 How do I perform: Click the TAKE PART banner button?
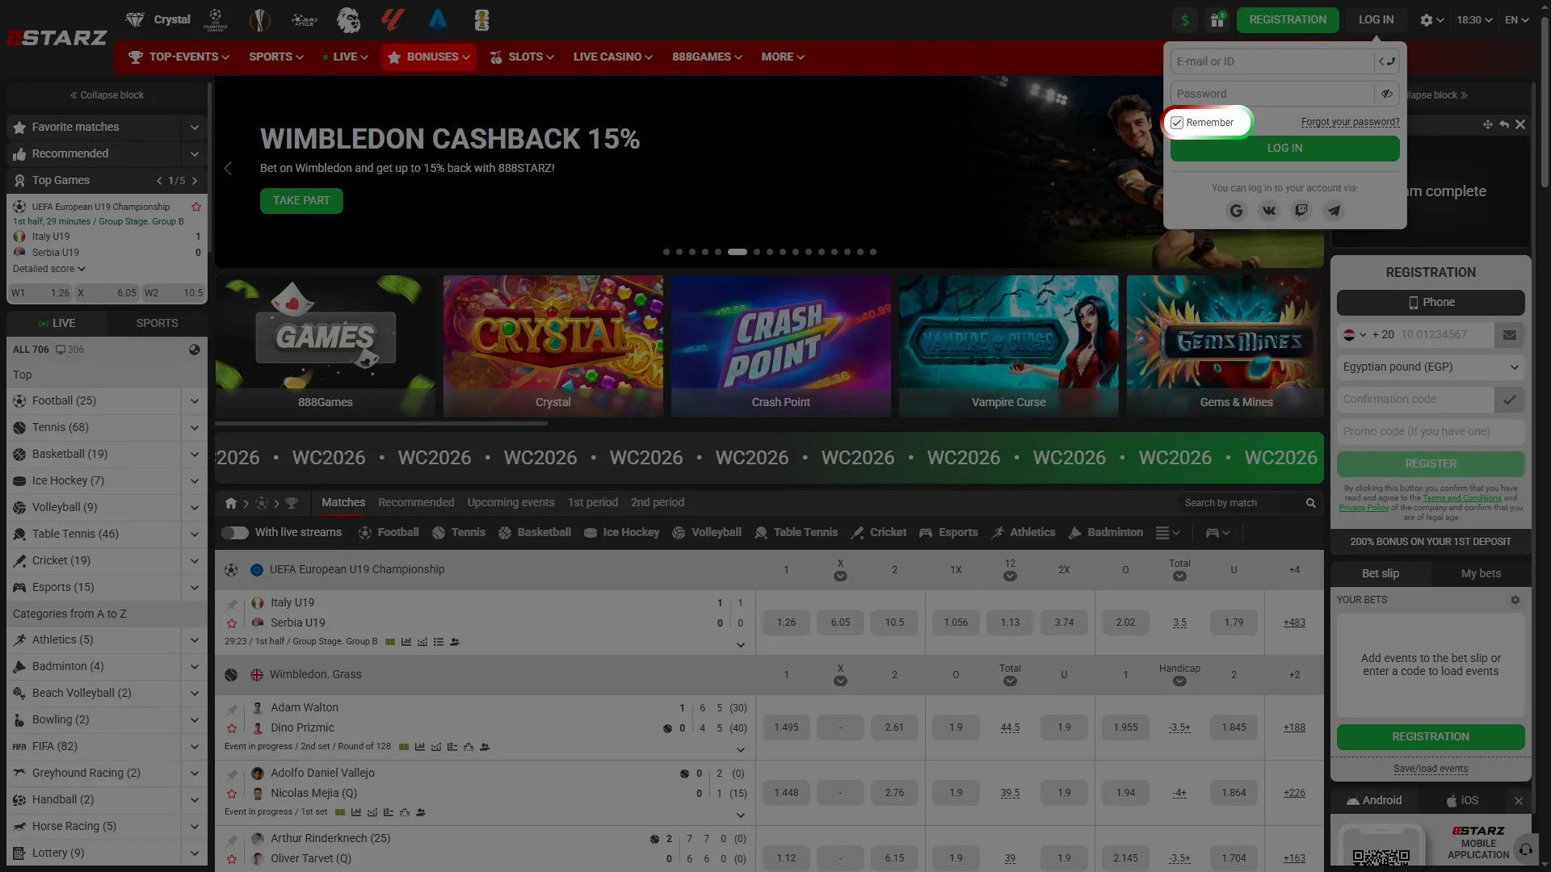(301, 201)
